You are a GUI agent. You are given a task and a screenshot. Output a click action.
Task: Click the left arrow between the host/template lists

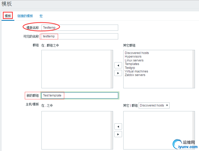(118, 126)
